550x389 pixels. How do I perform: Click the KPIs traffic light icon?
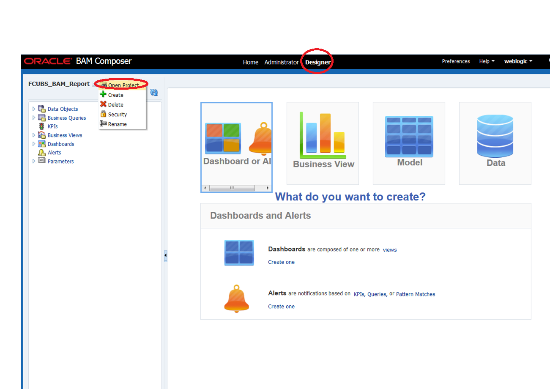click(x=41, y=126)
